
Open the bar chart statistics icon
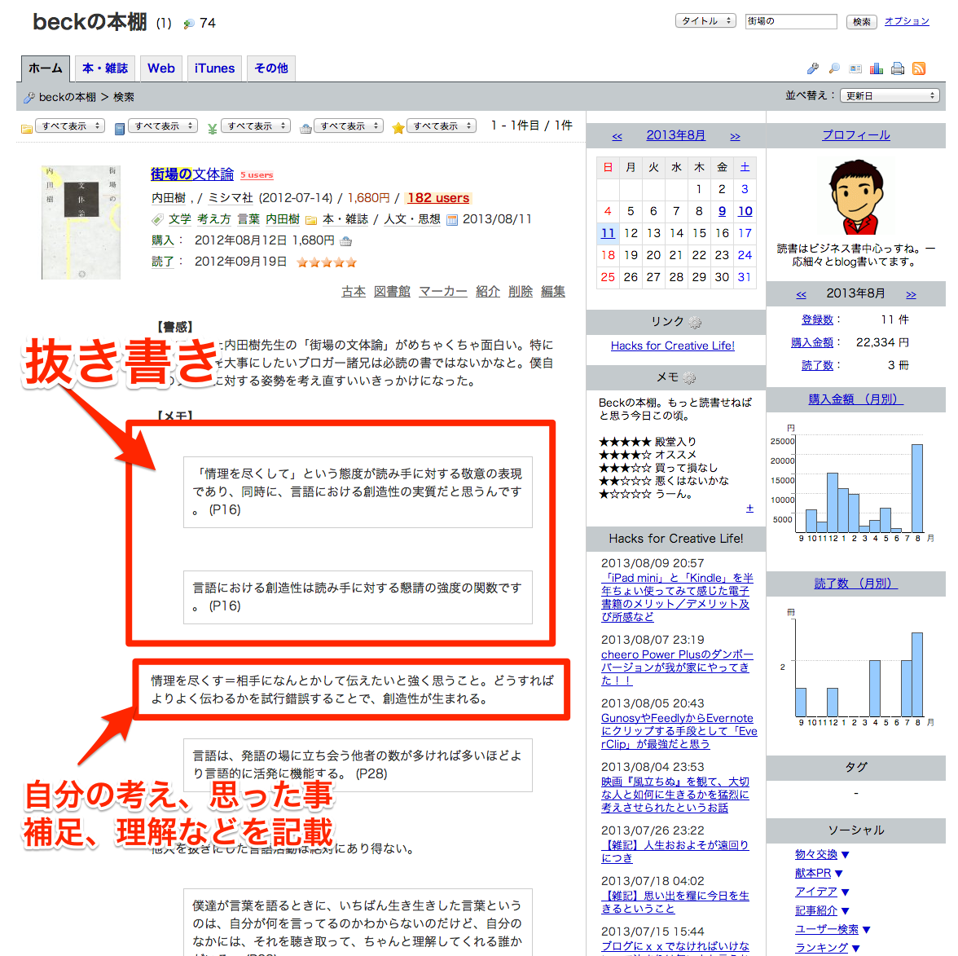click(876, 69)
